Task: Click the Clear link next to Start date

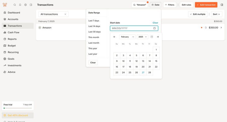Action: tap(155, 23)
